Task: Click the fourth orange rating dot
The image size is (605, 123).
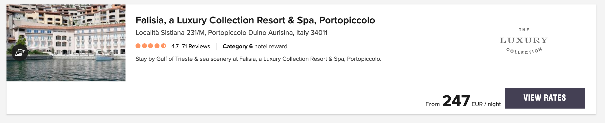Action: click(x=157, y=46)
